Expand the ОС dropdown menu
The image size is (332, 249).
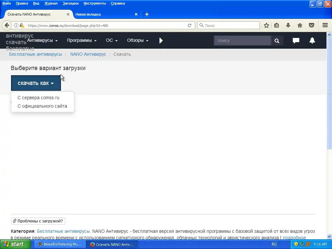point(112,40)
